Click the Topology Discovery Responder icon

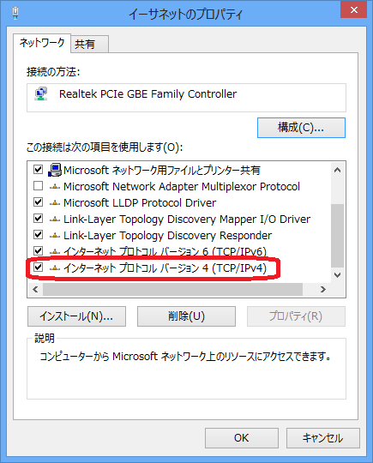[55, 235]
